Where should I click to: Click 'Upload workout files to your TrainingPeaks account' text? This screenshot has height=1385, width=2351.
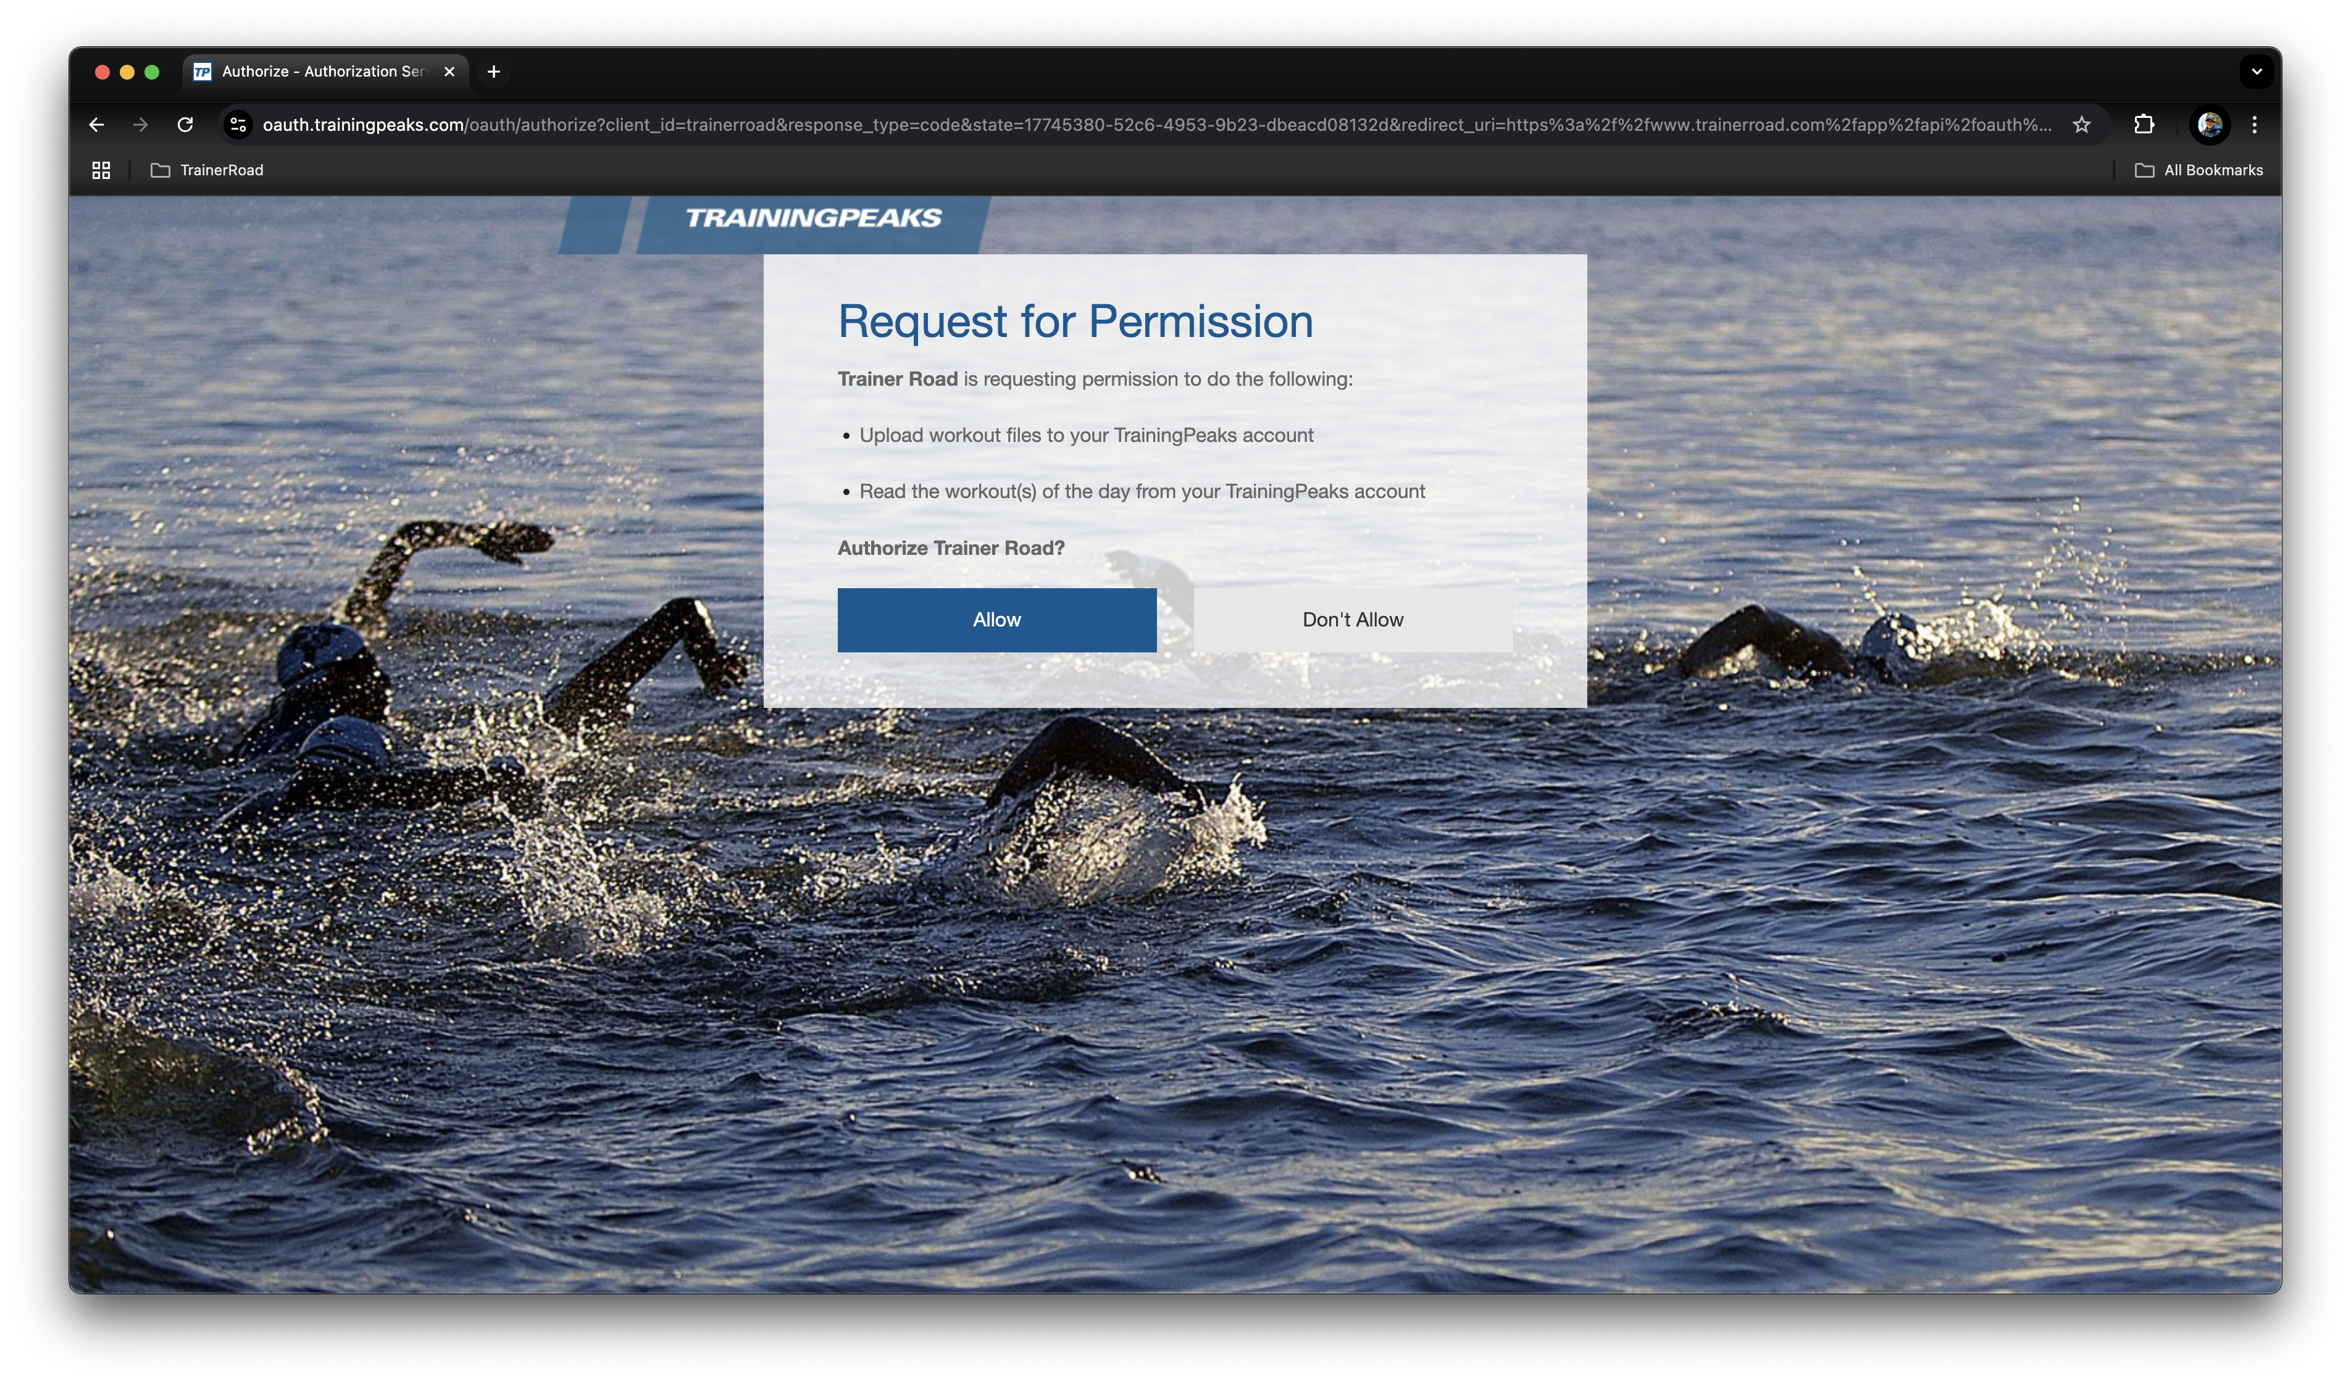(1087, 435)
